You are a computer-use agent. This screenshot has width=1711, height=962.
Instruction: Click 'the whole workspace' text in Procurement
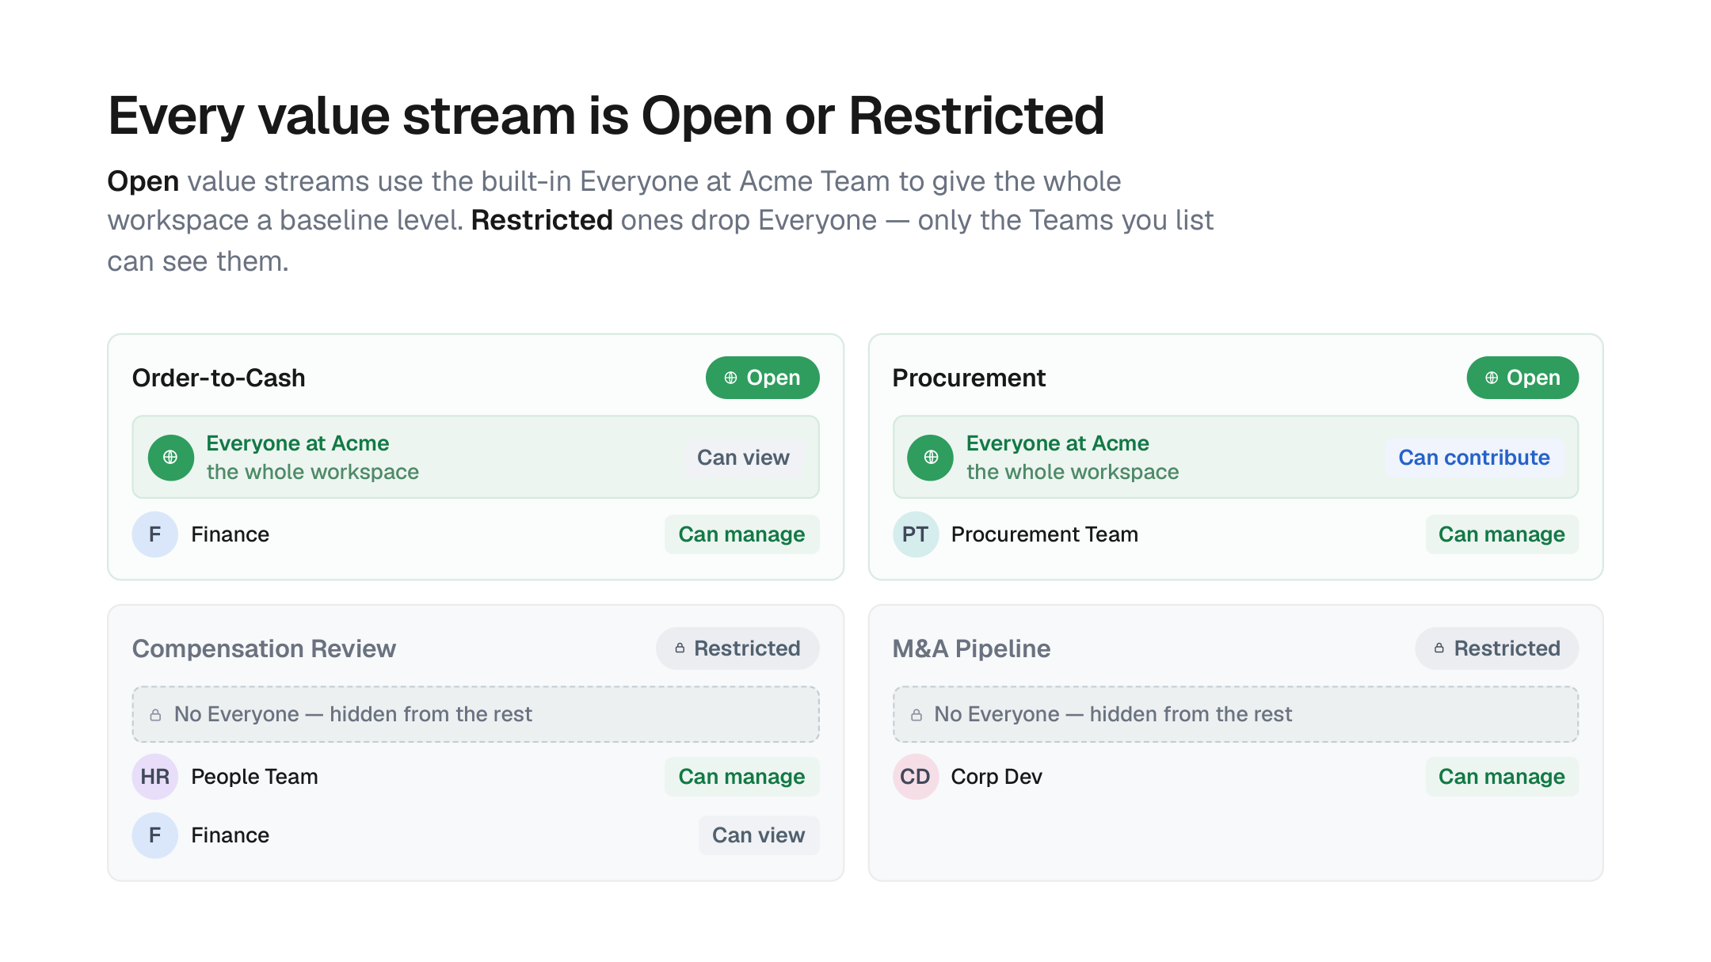1073,472
